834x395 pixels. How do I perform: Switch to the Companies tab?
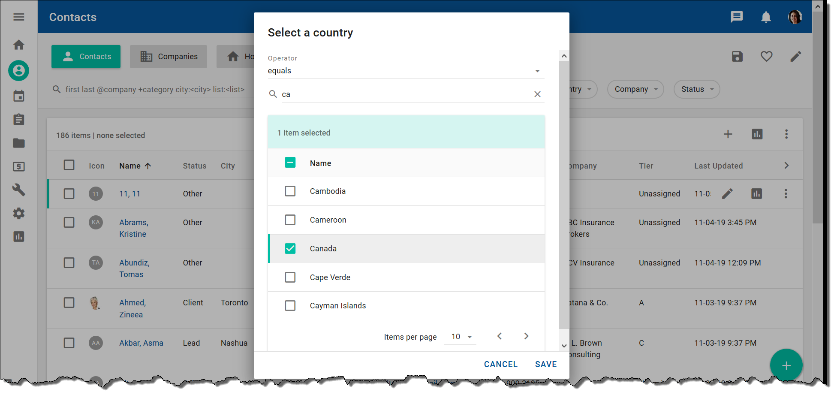click(x=169, y=56)
